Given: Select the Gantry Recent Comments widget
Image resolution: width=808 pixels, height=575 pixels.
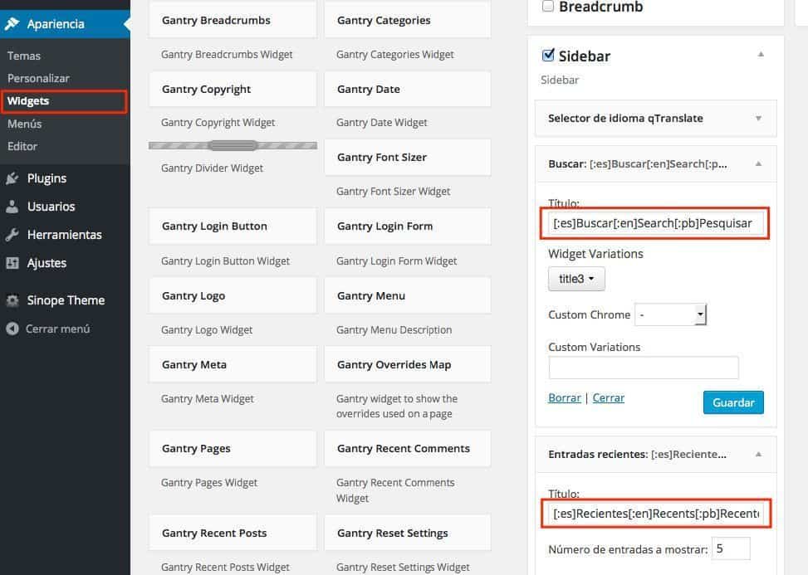Looking at the screenshot, I should (408, 449).
